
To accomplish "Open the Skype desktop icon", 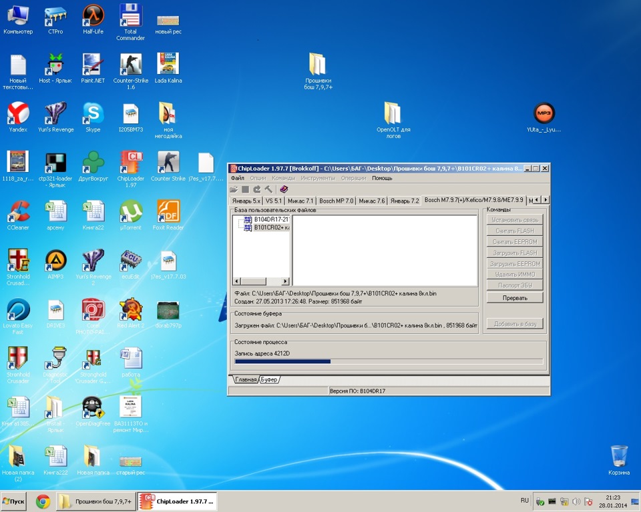I will 93,117.
